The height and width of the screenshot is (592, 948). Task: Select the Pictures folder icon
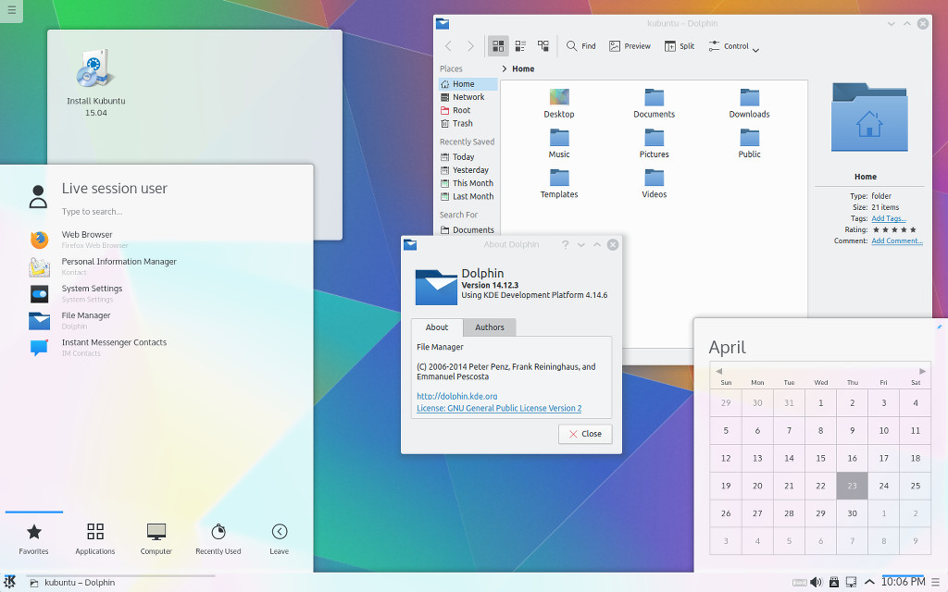654,138
